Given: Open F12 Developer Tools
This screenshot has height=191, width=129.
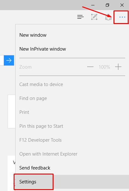Looking at the screenshot, I should click(x=40, y=140).
